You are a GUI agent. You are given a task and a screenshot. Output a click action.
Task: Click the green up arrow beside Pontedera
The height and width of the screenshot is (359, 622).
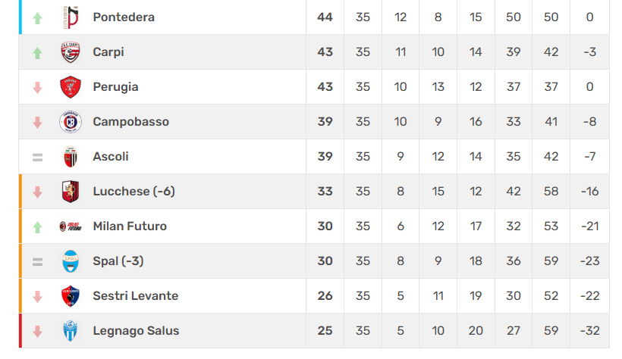(37, 18)
